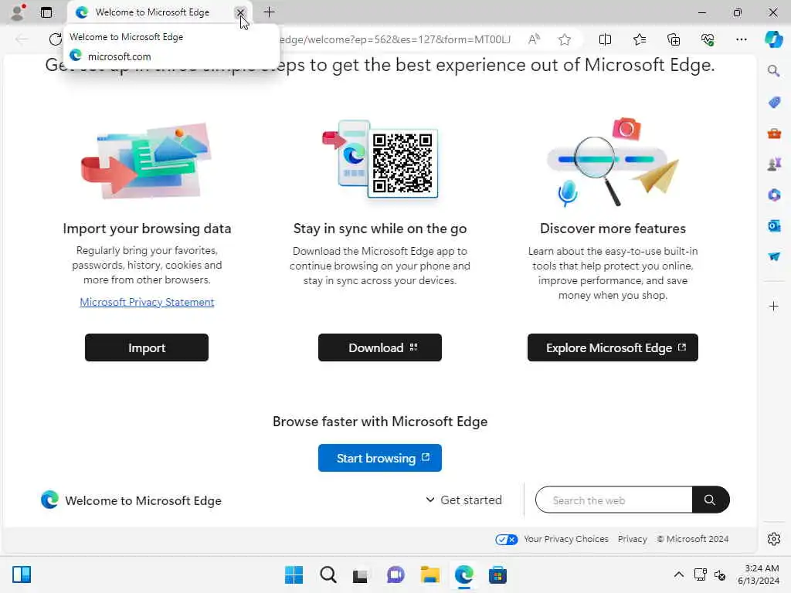791x593 pixels.
Task: Click microsoft.com in tab preview
Action: tap(120, 56)
